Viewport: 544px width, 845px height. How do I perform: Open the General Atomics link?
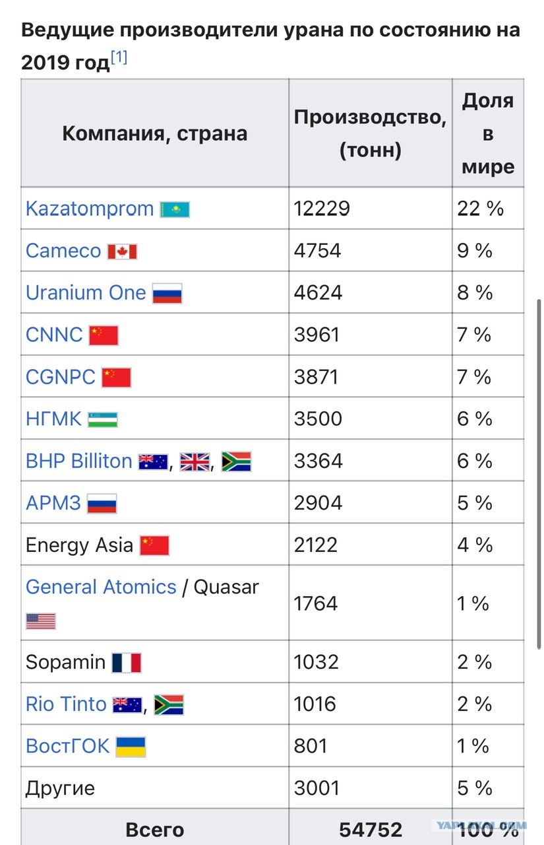coord(101,588)
